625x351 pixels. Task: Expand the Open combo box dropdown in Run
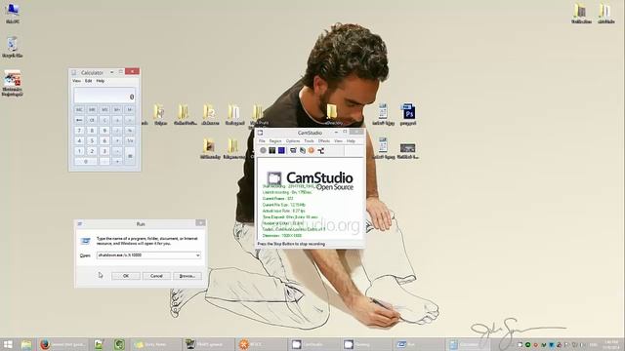pos(197,255)
